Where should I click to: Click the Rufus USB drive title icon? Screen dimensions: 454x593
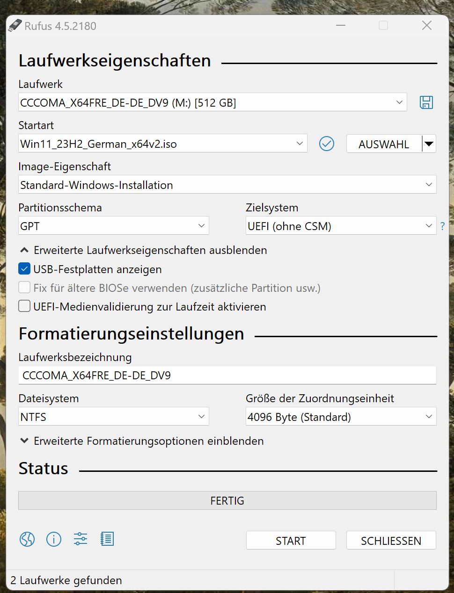coord(15,26)
